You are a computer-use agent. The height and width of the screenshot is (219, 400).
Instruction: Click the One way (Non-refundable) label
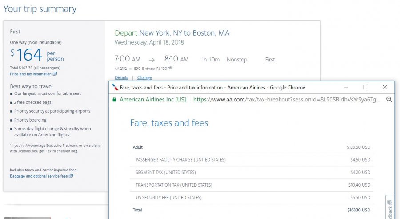36,42
